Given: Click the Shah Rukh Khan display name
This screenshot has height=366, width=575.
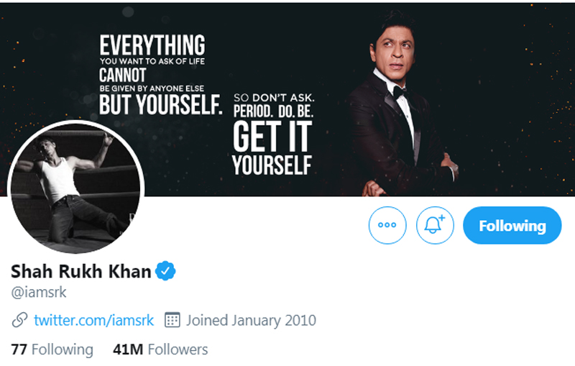Looking at the screenshot, I should (81, 272).
